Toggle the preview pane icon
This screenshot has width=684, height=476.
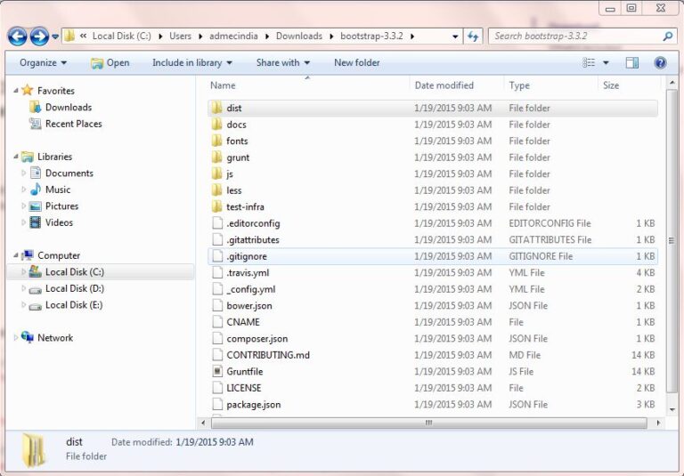click(632, 63)
